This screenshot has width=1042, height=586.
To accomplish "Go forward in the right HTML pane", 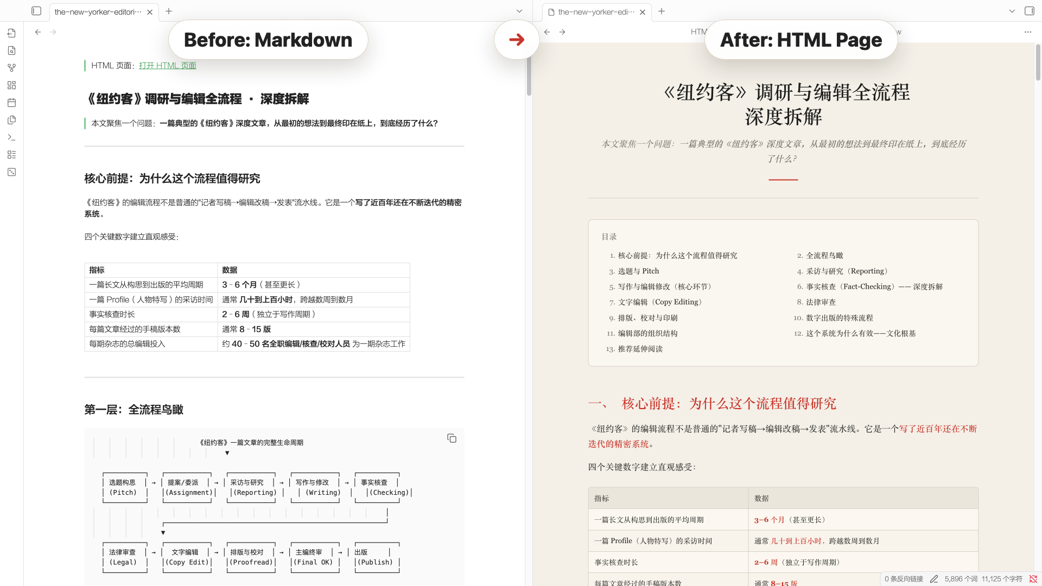I will coord(562,32).
